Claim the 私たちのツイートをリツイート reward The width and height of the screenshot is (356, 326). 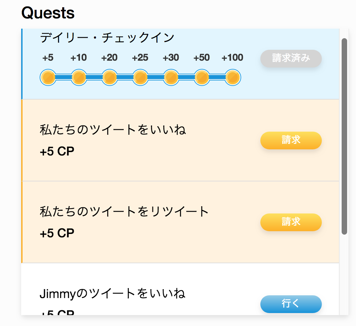(291, 222)
